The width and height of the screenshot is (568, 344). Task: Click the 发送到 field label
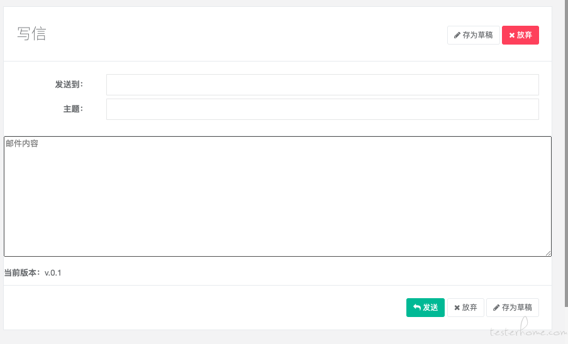coord(69,85)
